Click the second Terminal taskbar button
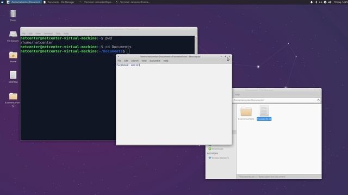 133,2
